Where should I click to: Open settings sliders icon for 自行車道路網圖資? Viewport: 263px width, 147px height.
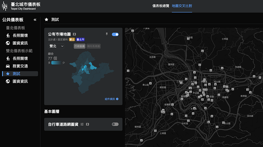[x=82, y=124]
